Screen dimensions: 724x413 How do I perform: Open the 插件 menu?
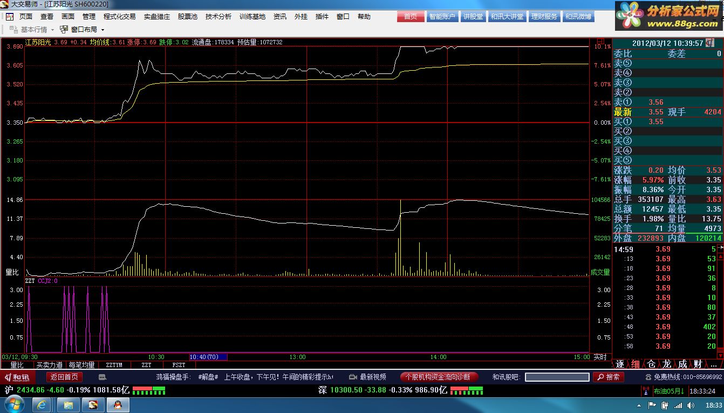point(322,17)
